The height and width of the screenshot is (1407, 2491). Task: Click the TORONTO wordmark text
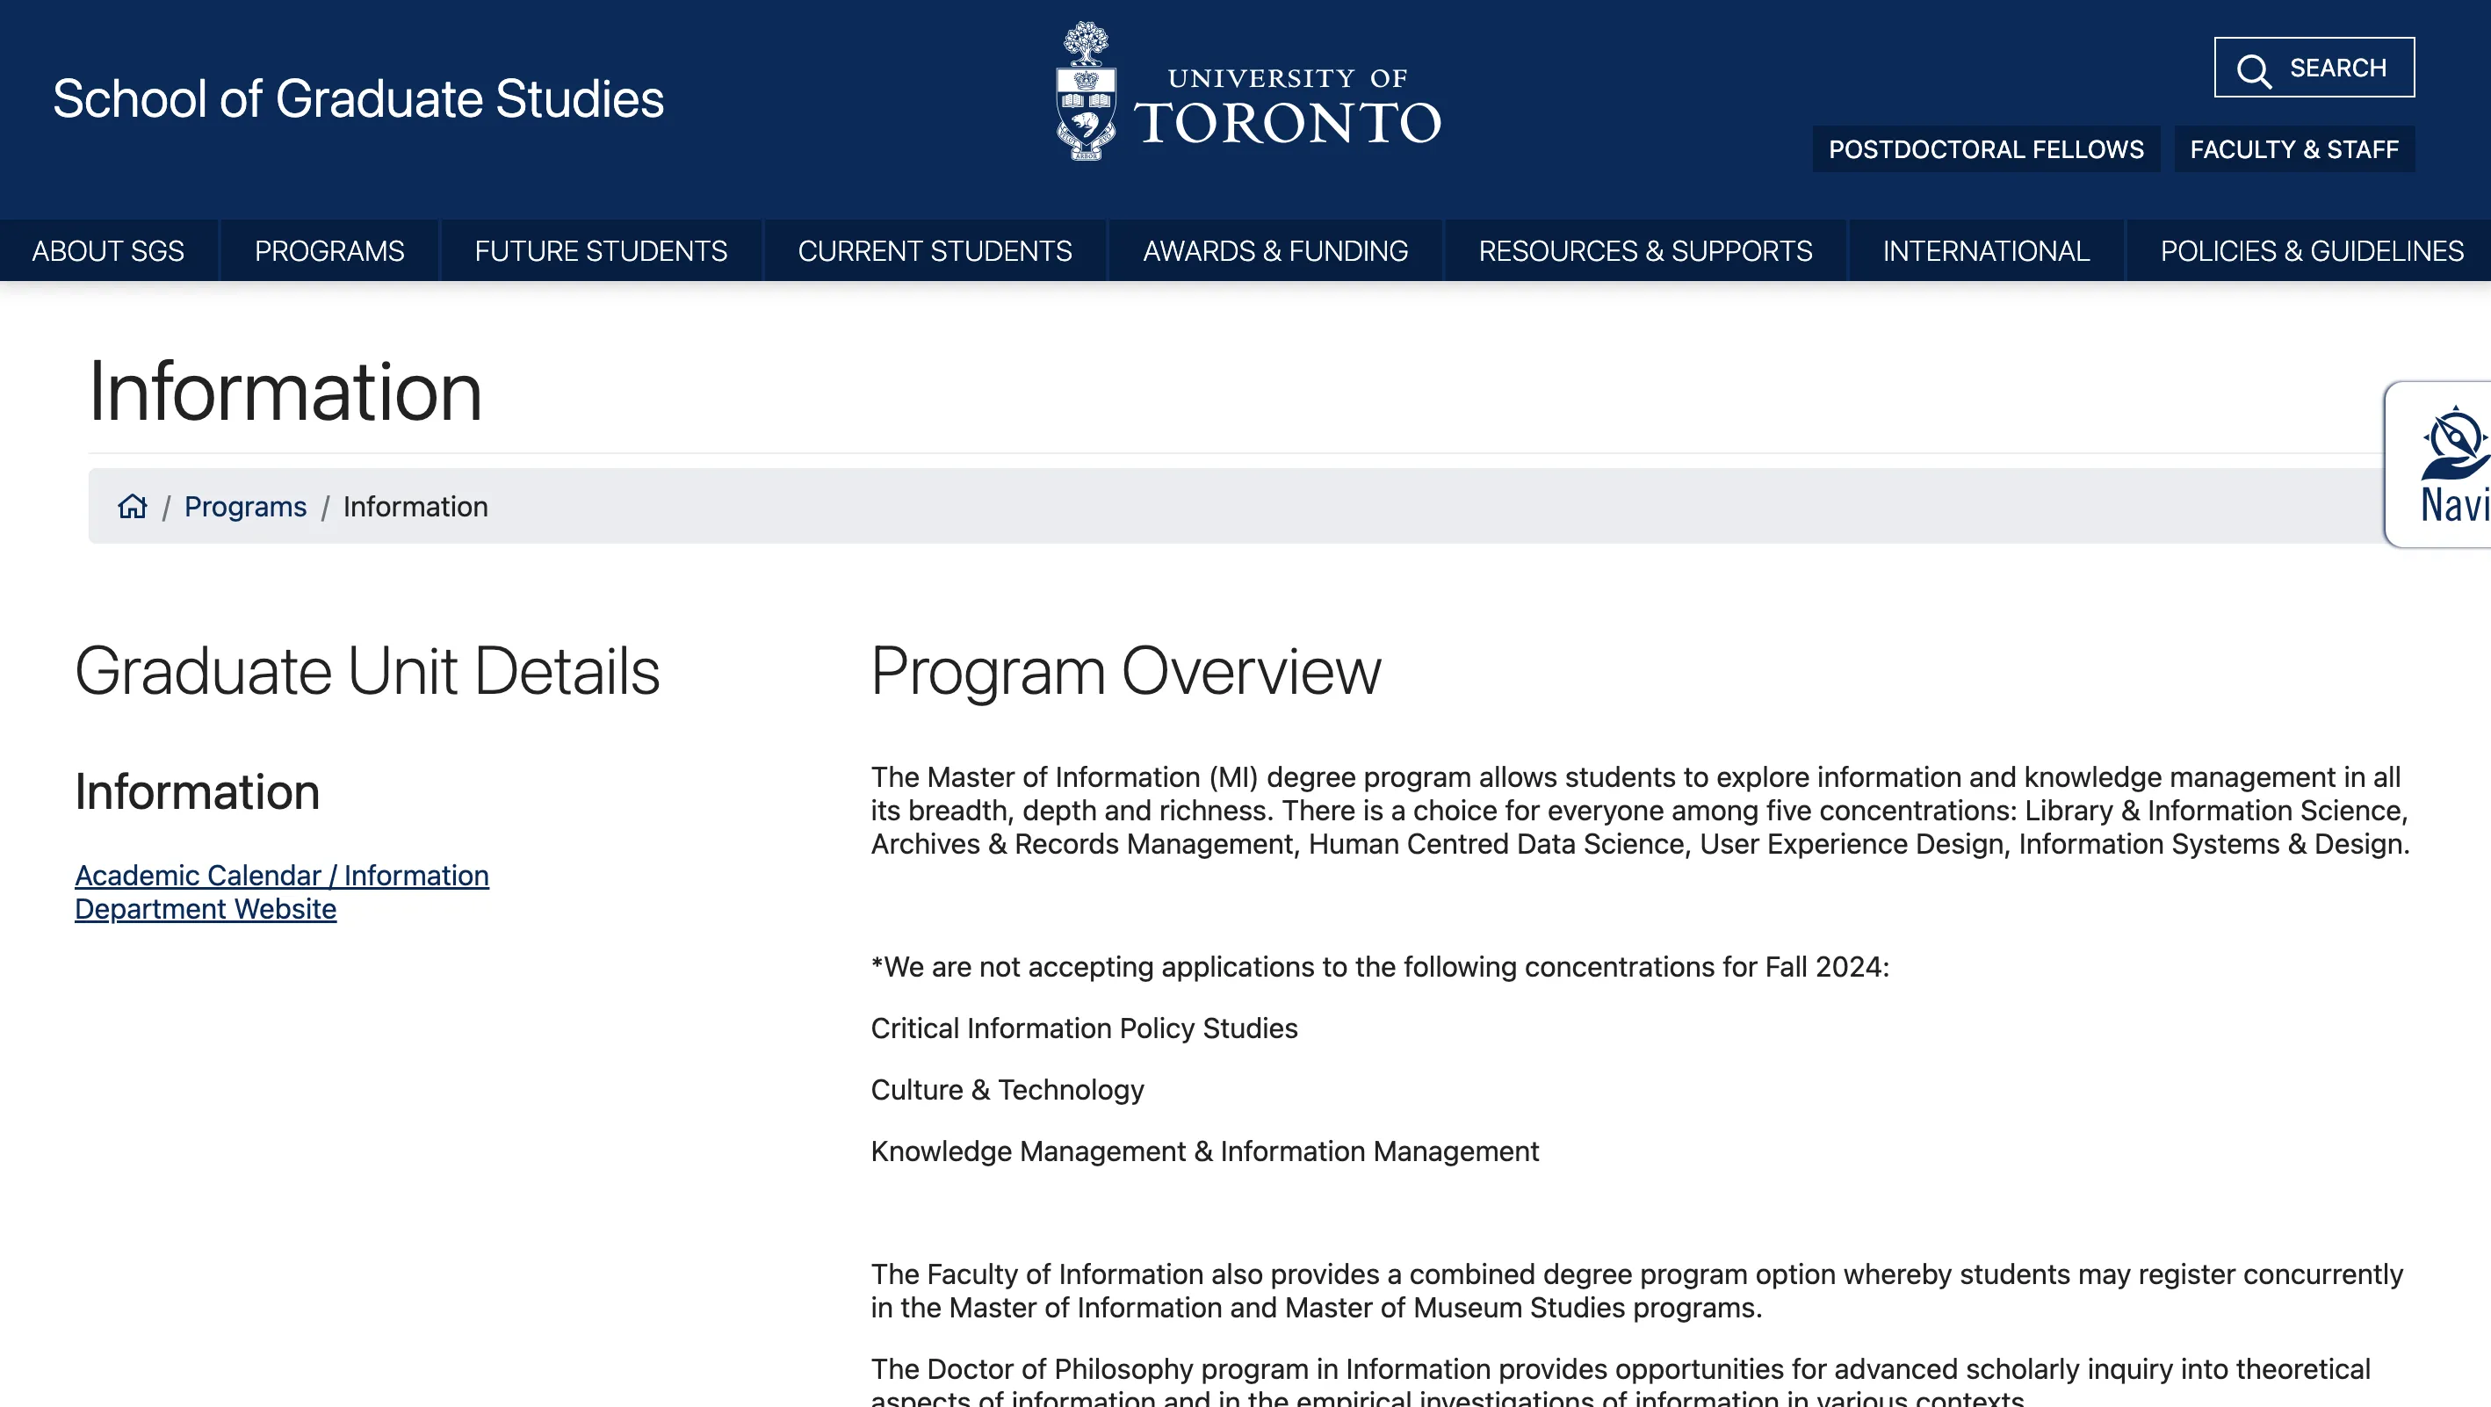(1287, 122)
